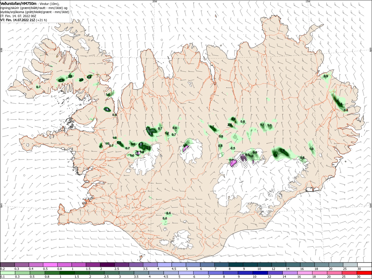Image resolution: width=372 pixels, height=279 pixels.
Task: Select the rain legend swatch between 25 and 30
Action: tap(350, 273)
